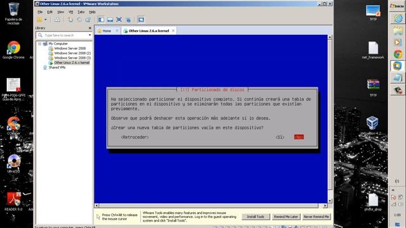Viewport: 406px width, 228px height.
Task: Open the photo_shop file icon
Action: pos(373,202)
